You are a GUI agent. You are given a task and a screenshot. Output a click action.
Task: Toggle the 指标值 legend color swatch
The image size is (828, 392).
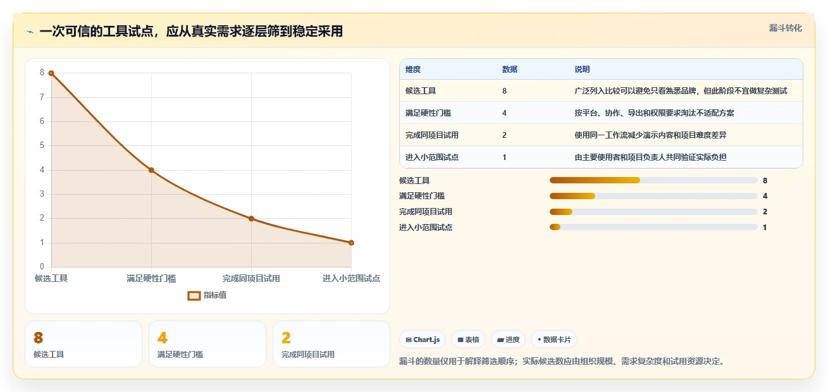pos(194,295)
